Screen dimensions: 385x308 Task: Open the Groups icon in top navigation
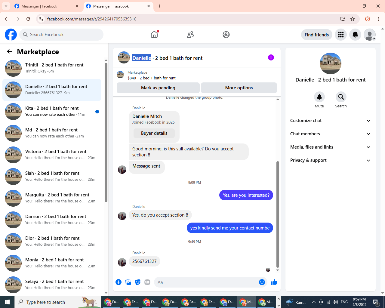pyautogui.click(x=226, y=35)
